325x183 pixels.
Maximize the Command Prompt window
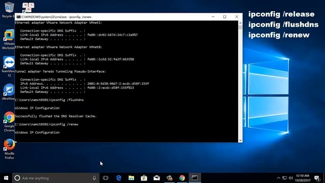[x=224, y=17]
